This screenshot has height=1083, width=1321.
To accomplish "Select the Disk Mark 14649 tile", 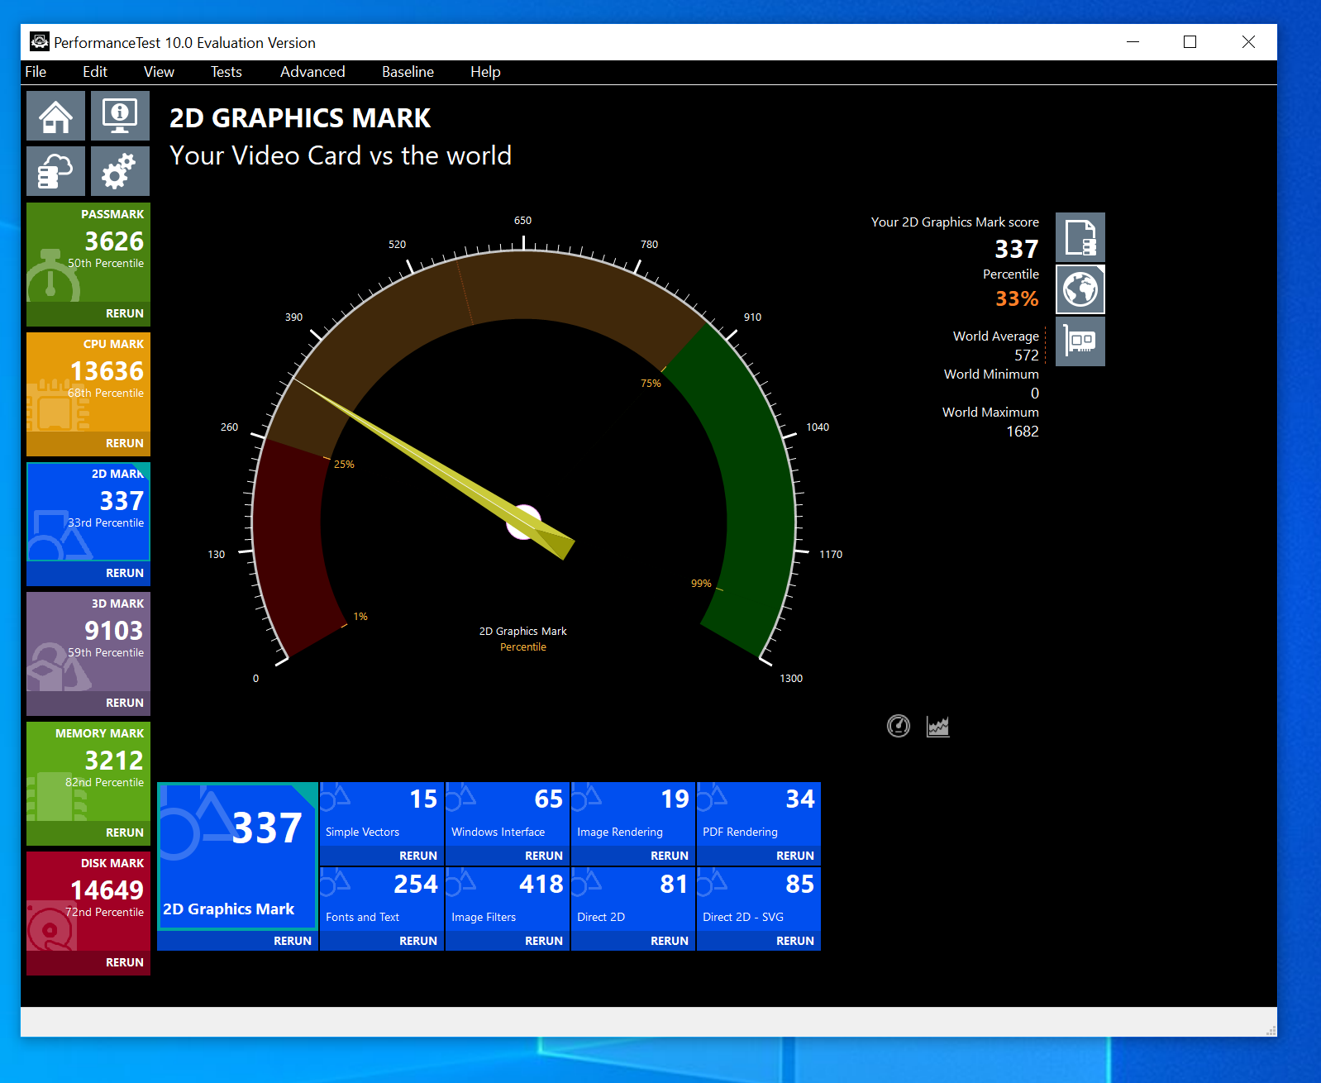I will tap(88, 901).
